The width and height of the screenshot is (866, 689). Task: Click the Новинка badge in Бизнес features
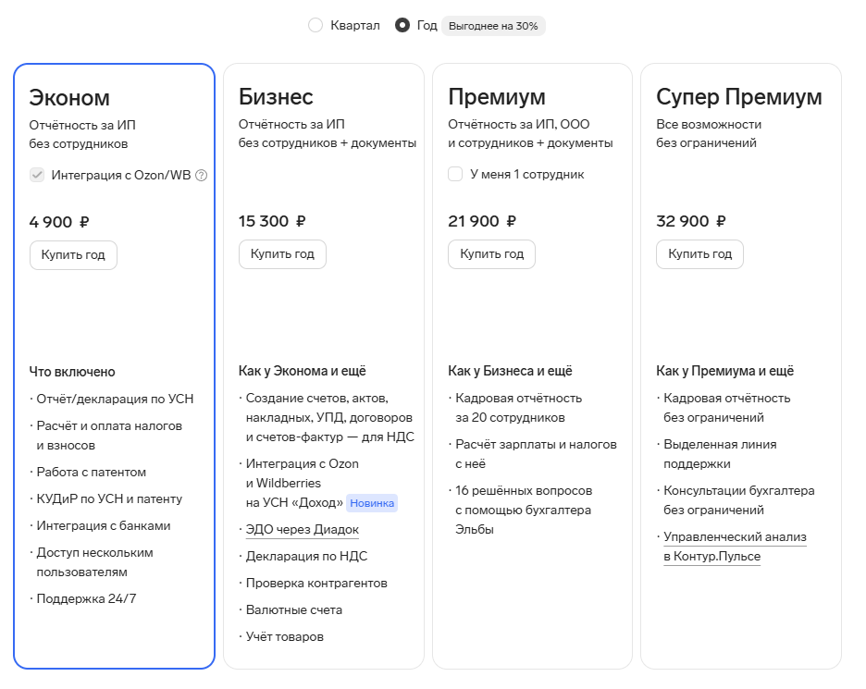click(x=372, y=503)
